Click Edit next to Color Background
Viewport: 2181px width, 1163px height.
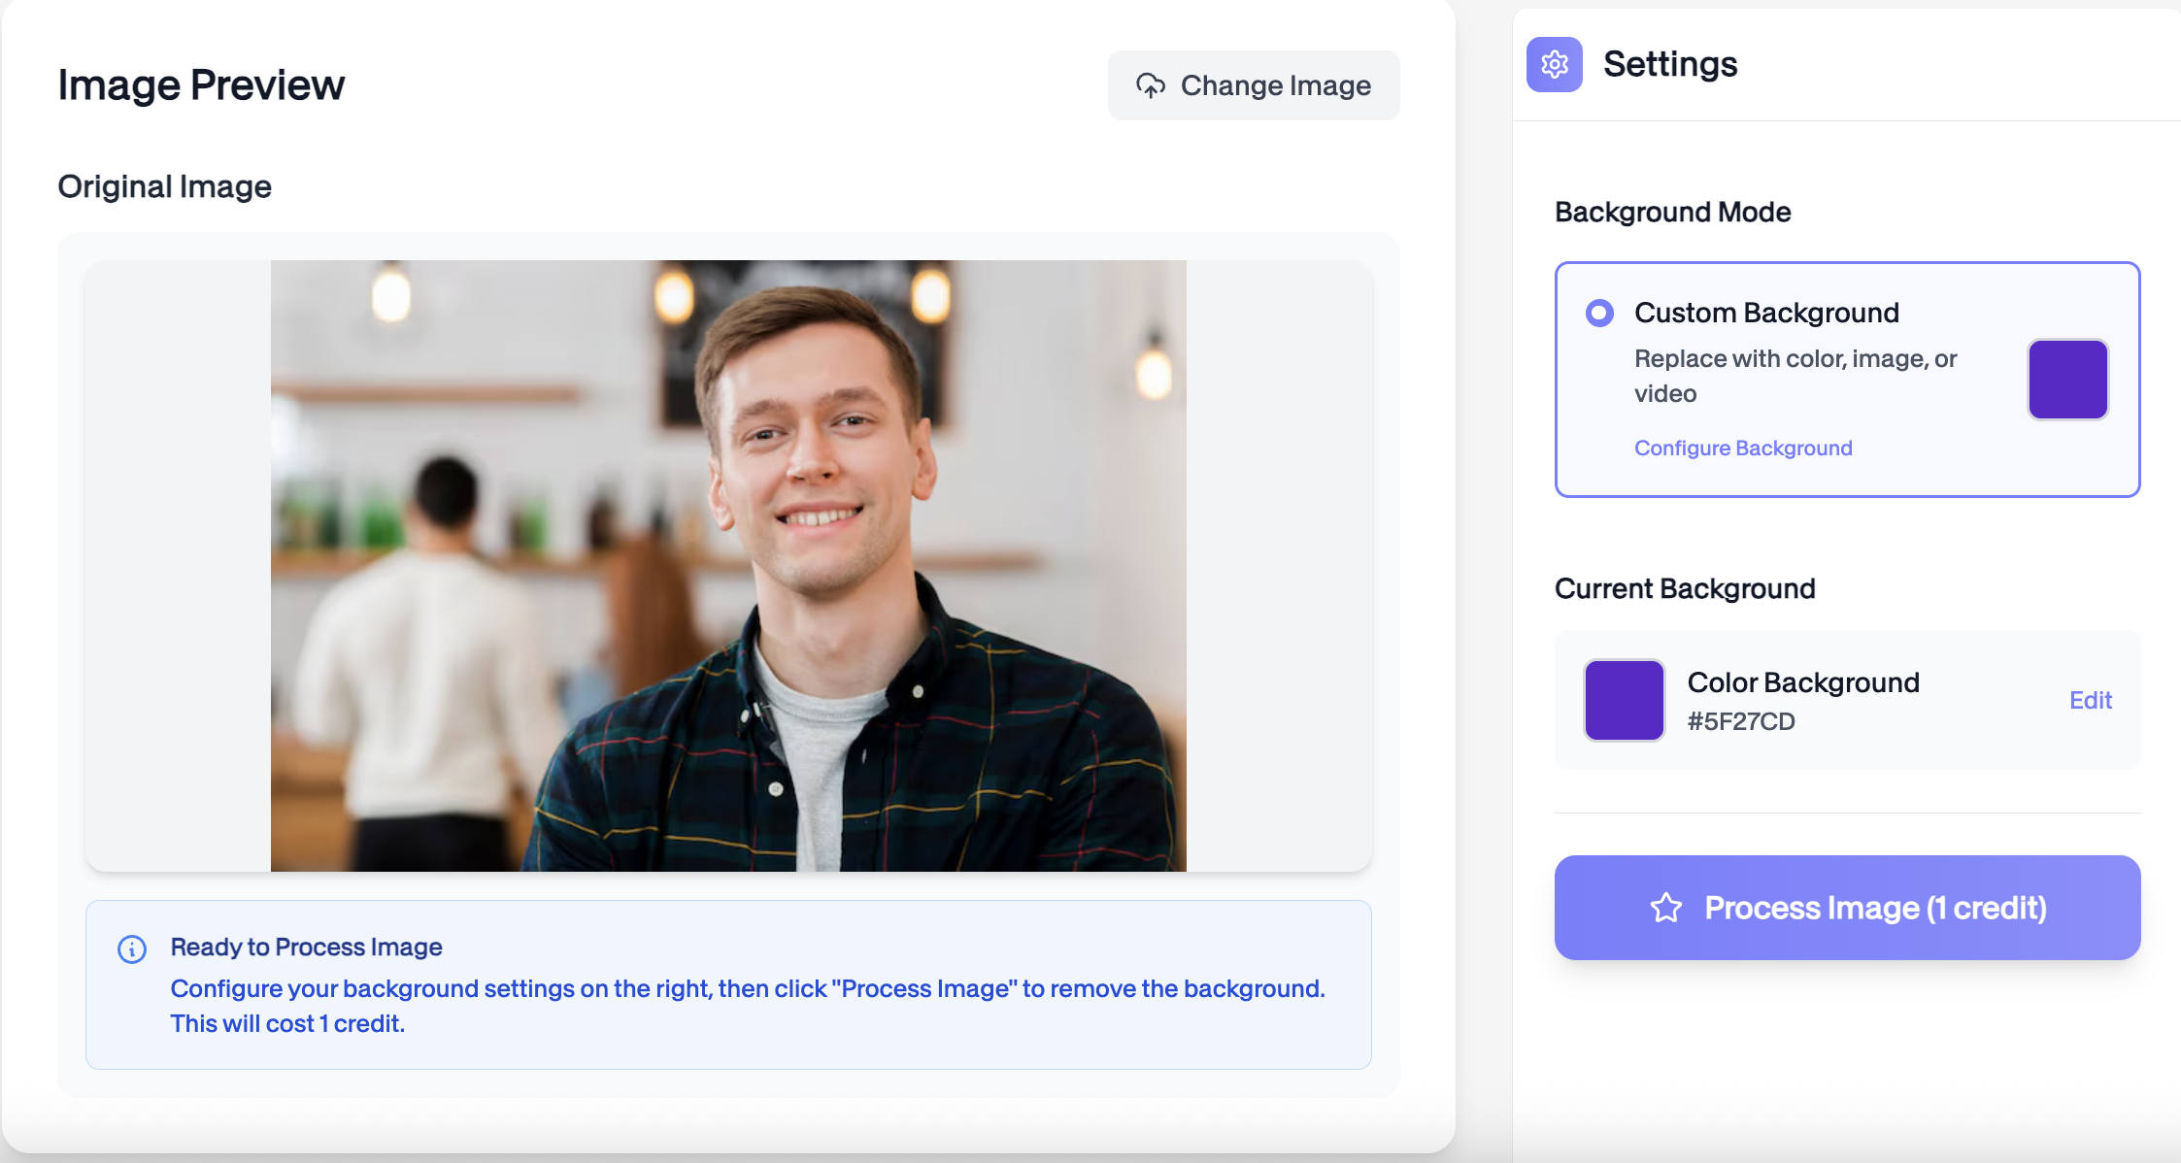[x=2090, y=700]
